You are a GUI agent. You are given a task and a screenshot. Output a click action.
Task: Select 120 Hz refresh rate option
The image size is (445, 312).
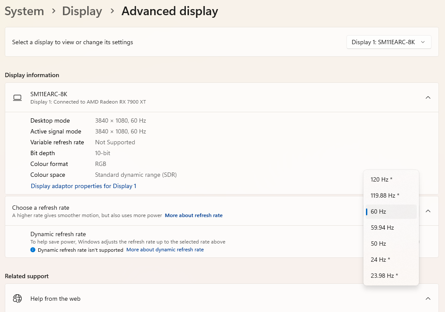391,179
